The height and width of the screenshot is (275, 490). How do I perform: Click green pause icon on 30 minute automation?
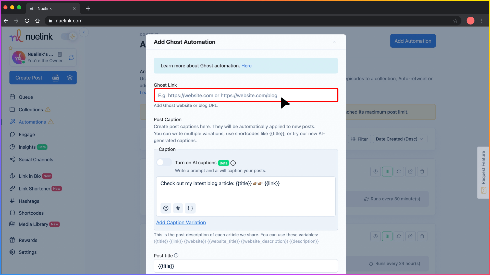coord(387,172)
